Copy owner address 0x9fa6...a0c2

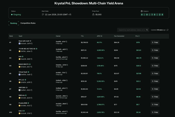67,88
